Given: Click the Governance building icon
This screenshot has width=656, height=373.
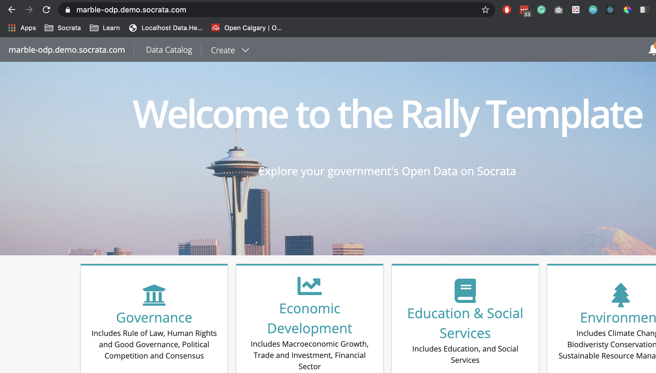Looking at the screenshot, I should (x=154, y=295).
